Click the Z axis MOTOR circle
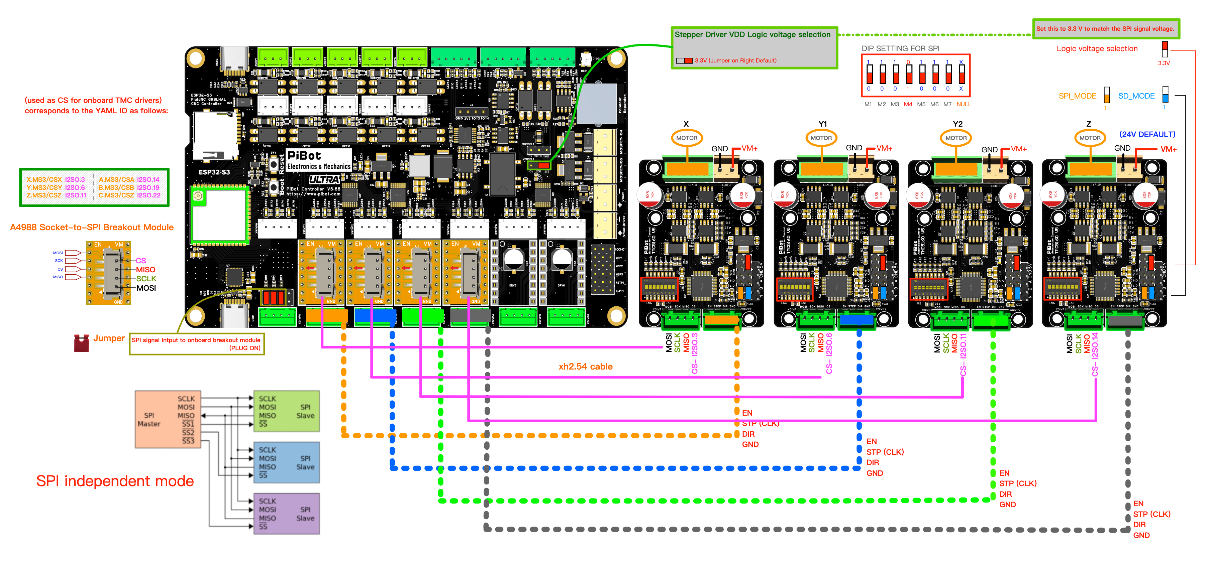This screenshot has width=1208, height=568. pyautogui.click(x=1090, y=138)
